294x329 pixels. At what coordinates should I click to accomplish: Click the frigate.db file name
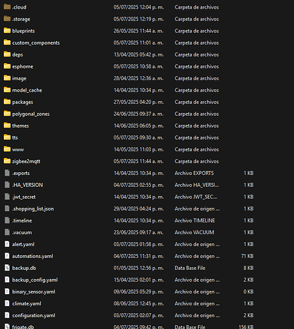pyautogui.click(x=23, y=327)
